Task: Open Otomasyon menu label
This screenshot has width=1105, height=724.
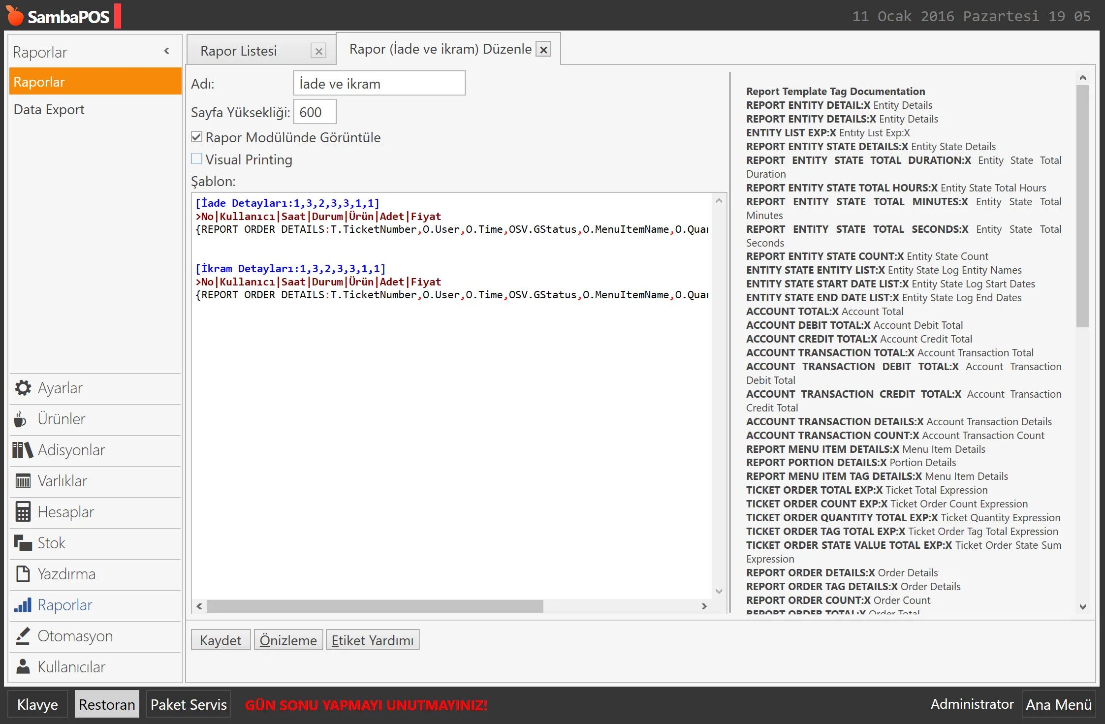Action: pos(75,636)
